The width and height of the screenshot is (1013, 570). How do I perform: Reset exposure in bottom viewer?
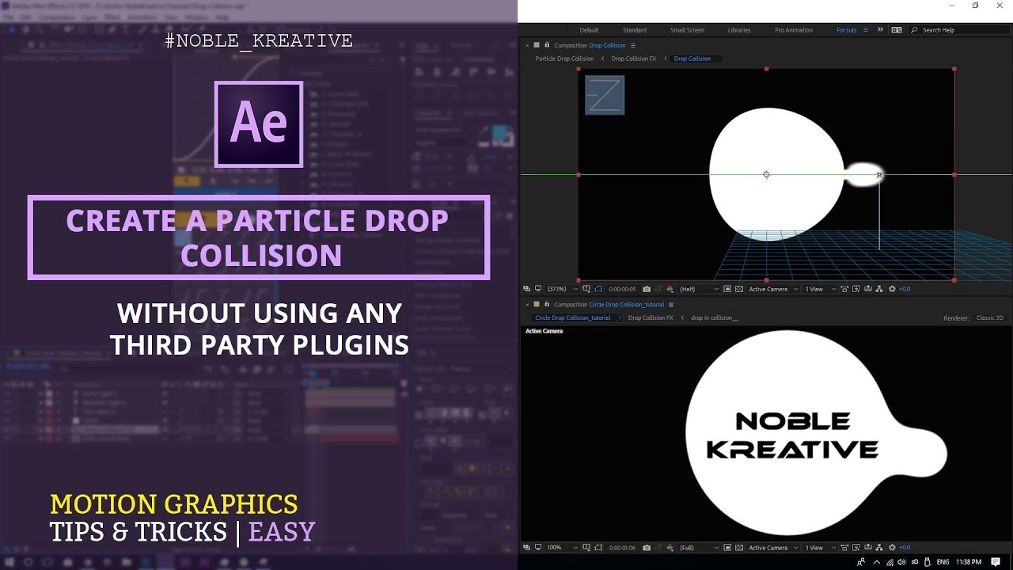892,548
